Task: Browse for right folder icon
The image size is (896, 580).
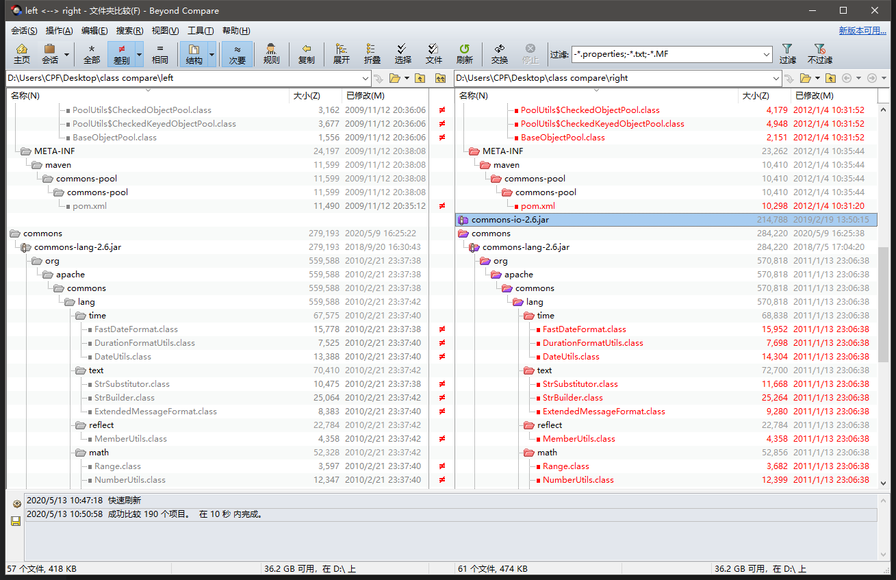Action: click(x=806, y=78)
